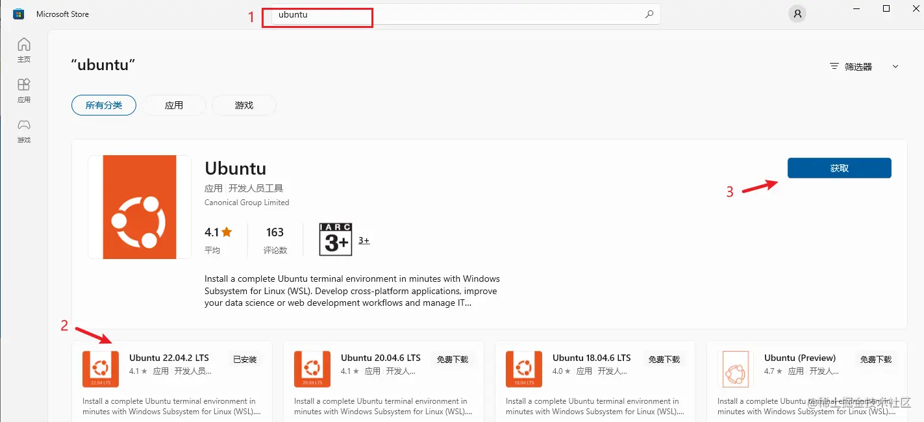
Task: Click the Ubuntu description paragraph
Action: click(352, 291)
